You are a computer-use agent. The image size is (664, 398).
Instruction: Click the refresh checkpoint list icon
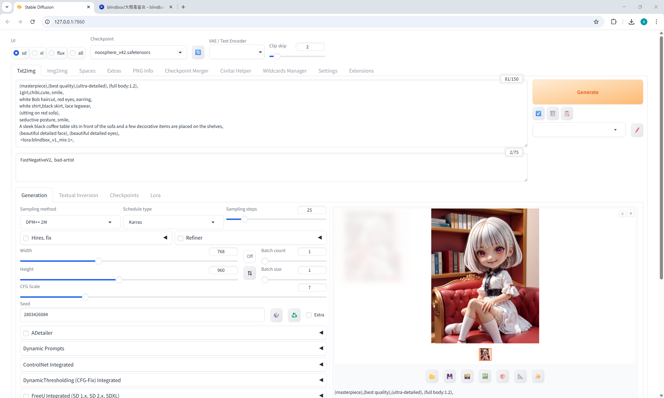click(x=198, y=52)
